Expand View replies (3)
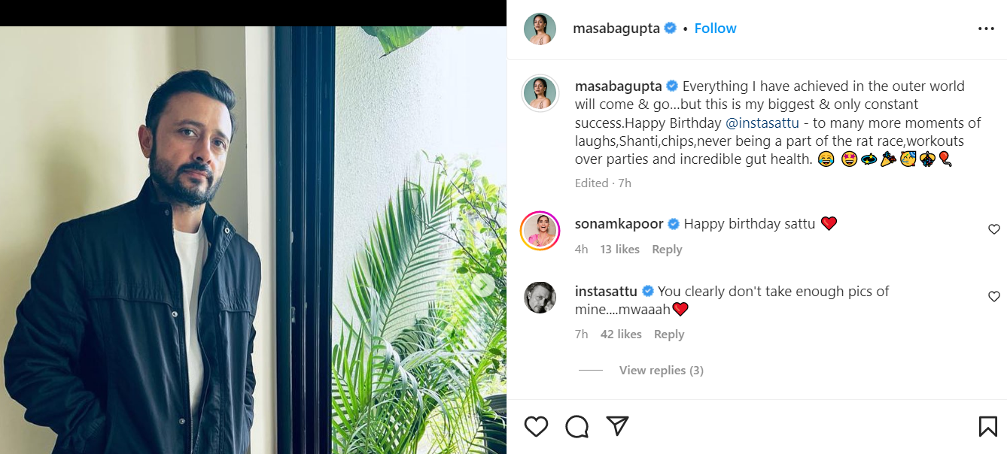 coord(661,371)
